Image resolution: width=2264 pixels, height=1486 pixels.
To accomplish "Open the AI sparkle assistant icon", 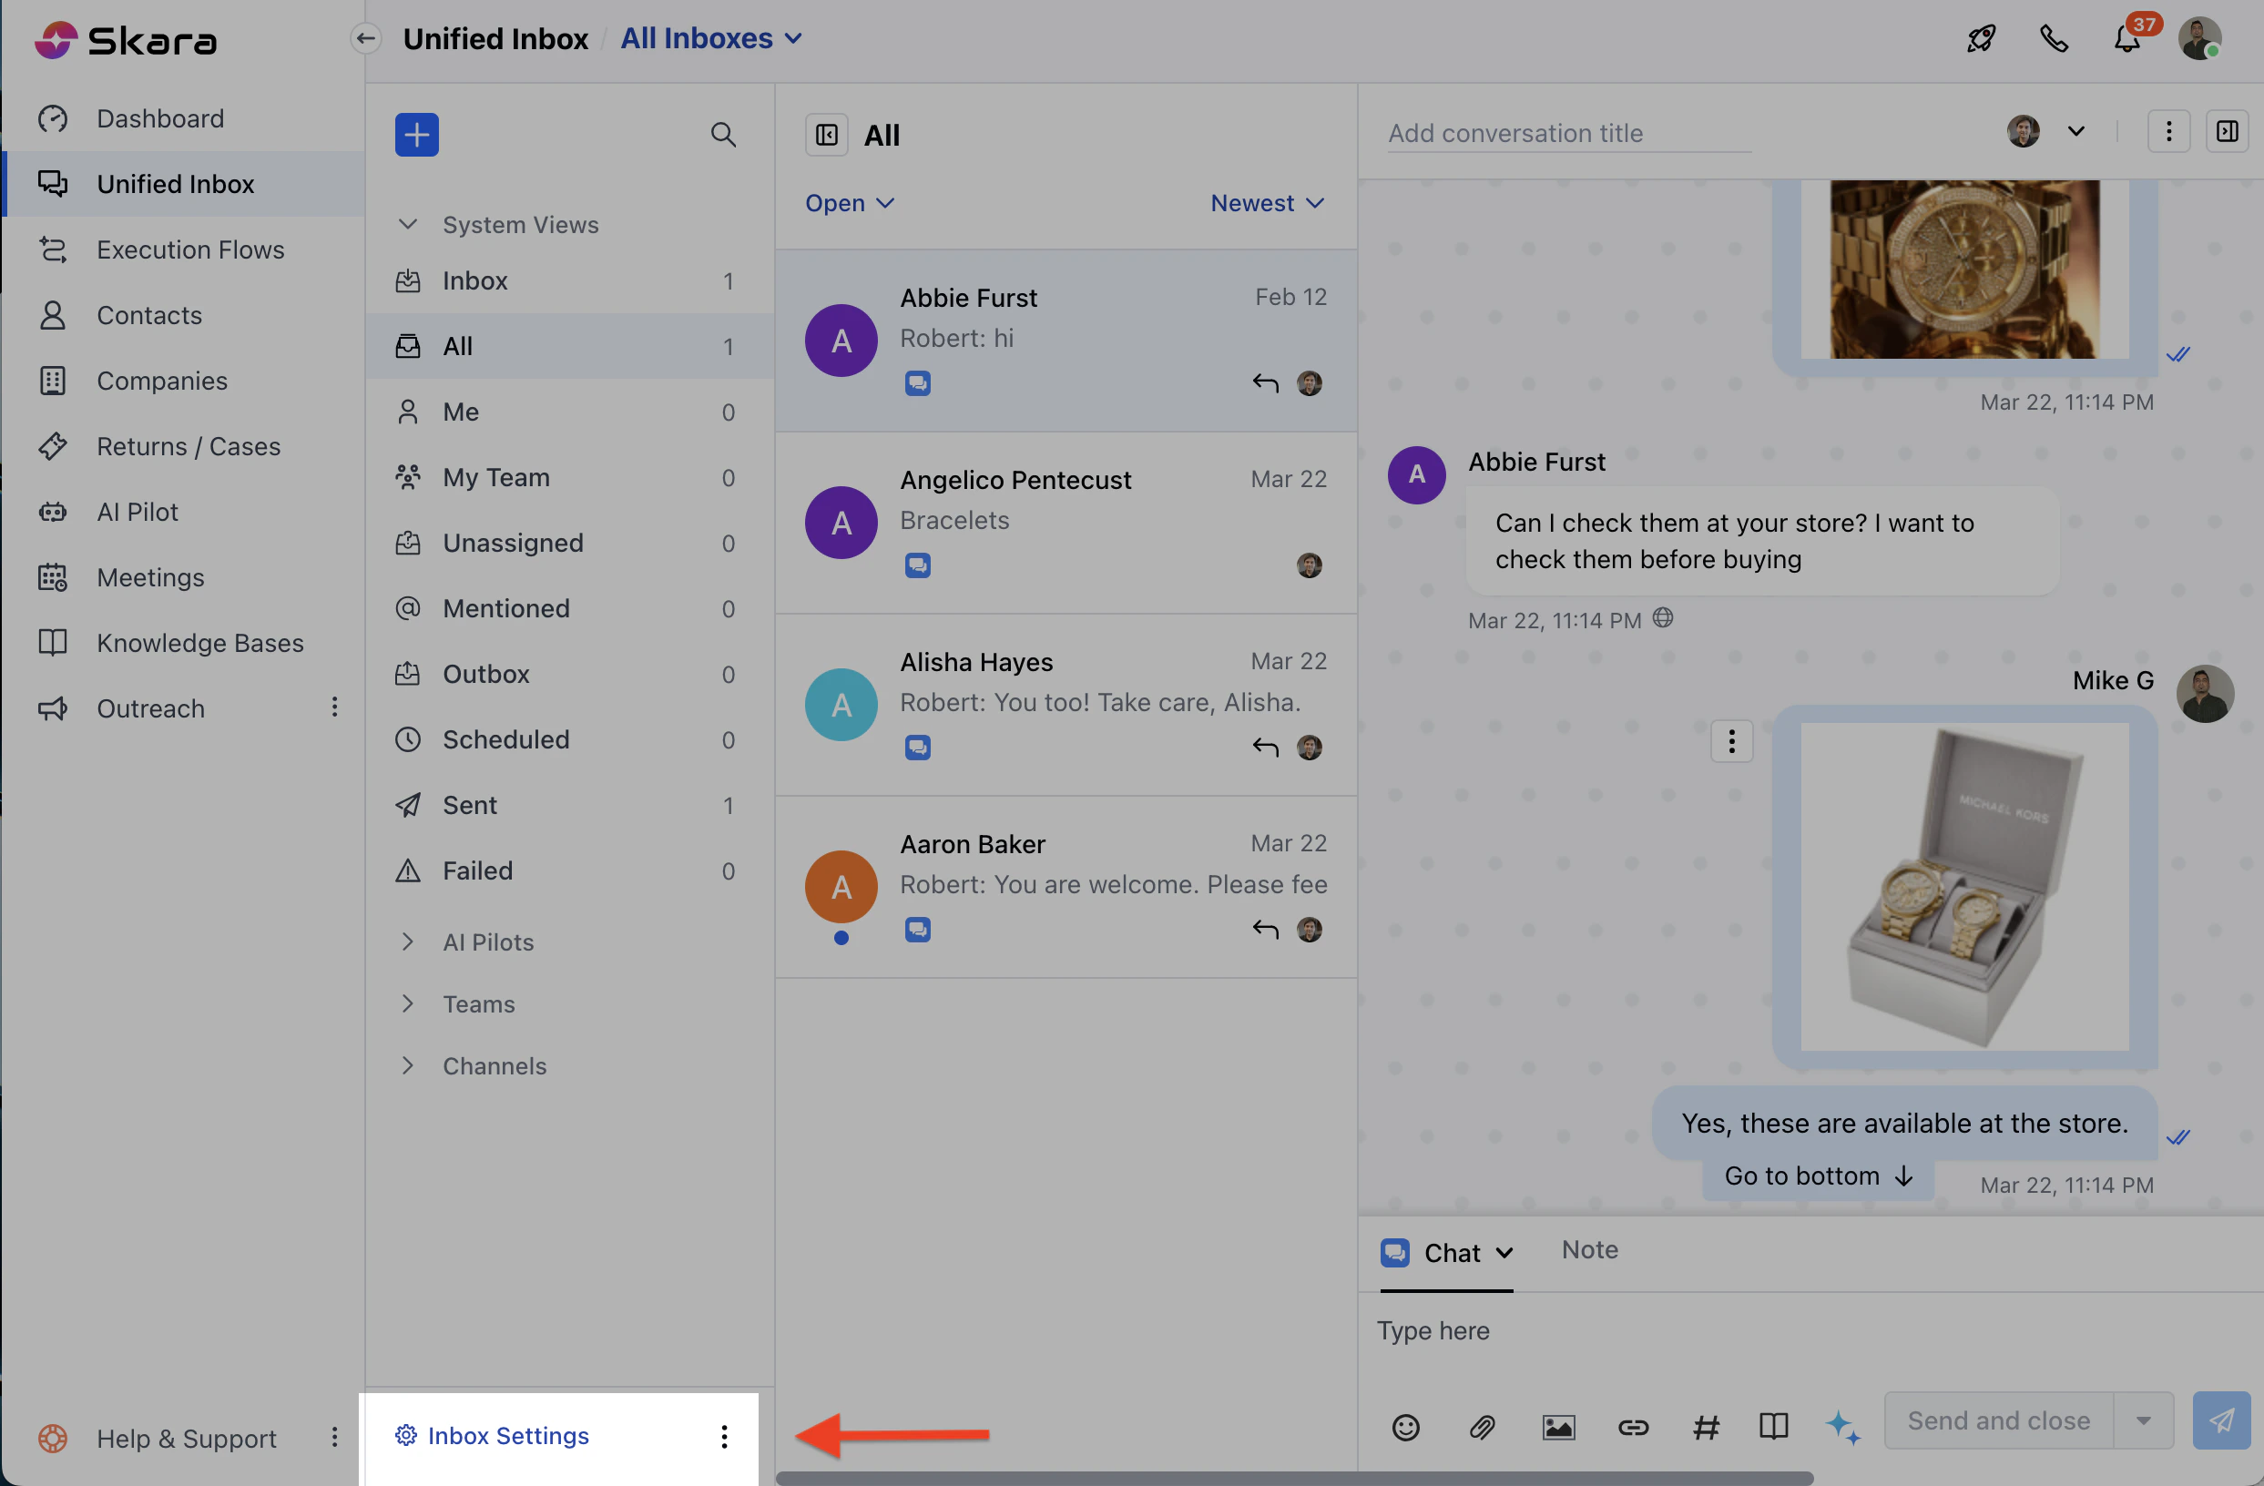I will pos(1841,1426).
